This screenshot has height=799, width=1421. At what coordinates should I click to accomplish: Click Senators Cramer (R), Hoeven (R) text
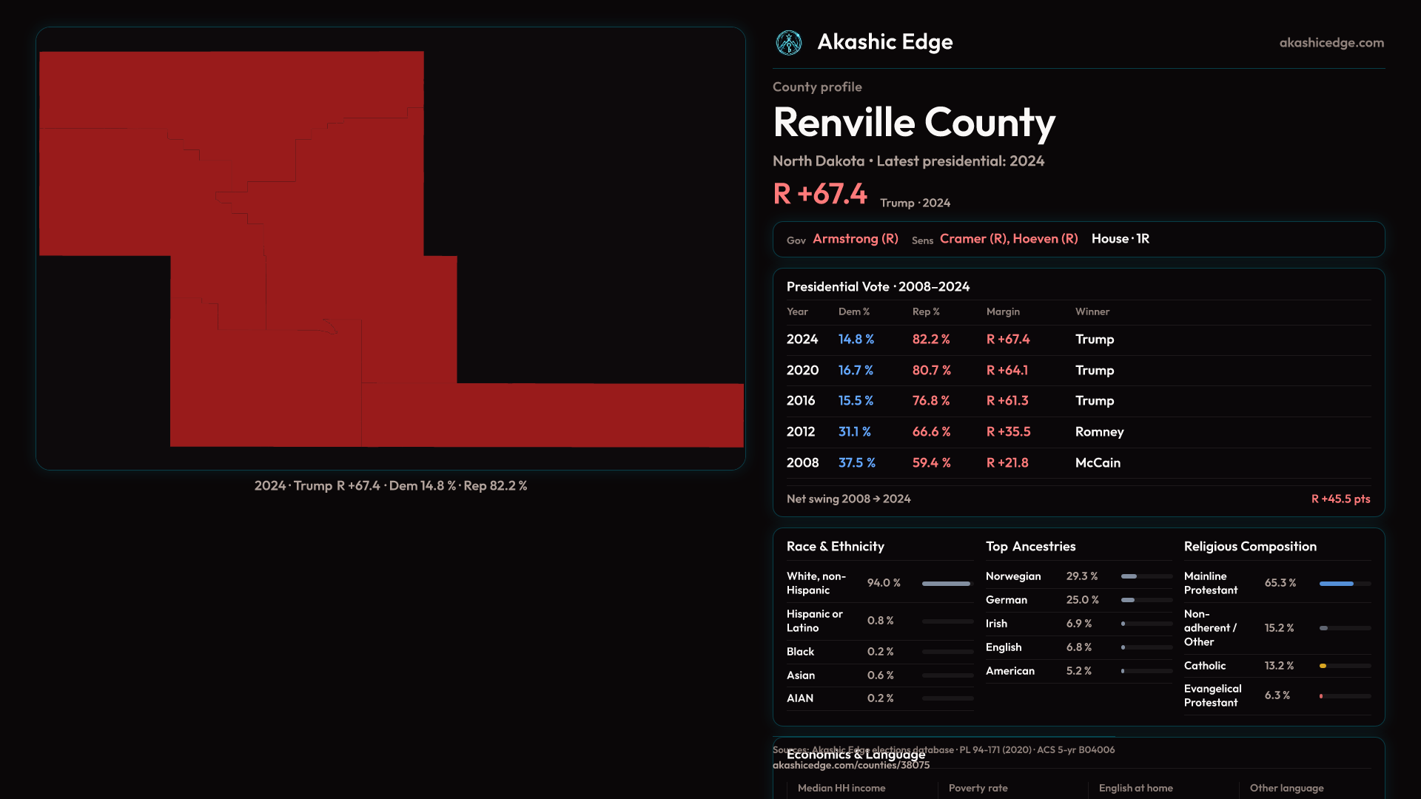point(1008,239)
